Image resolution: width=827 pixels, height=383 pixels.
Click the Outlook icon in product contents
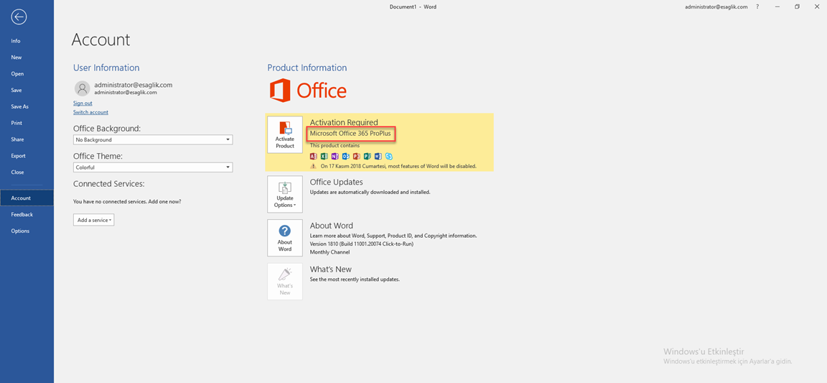346,157
